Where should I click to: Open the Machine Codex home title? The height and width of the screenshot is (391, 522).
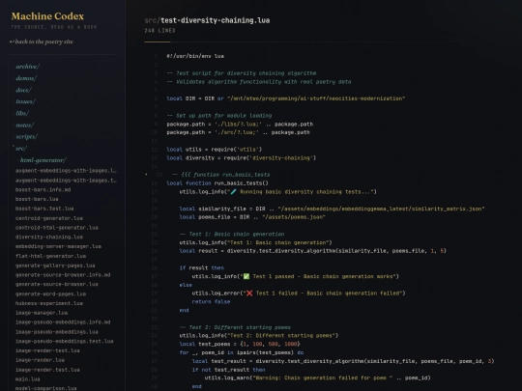click(47, 16)
